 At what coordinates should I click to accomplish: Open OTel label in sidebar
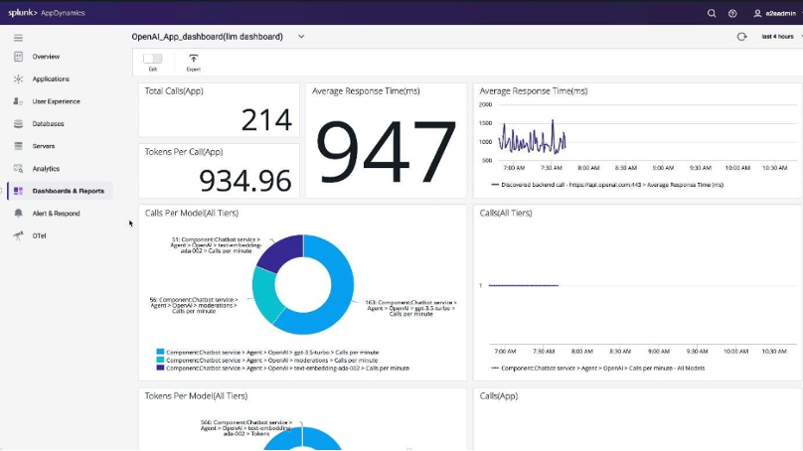[x=39, y=235]
